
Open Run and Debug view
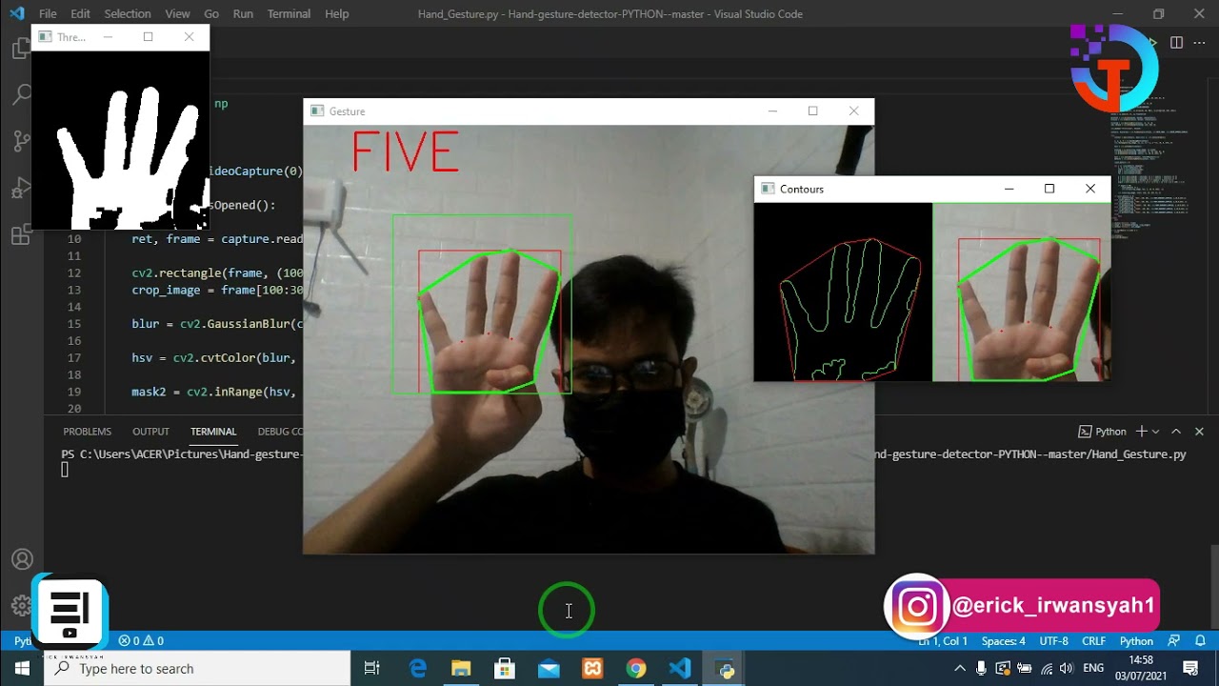click(x=21, y=189)
